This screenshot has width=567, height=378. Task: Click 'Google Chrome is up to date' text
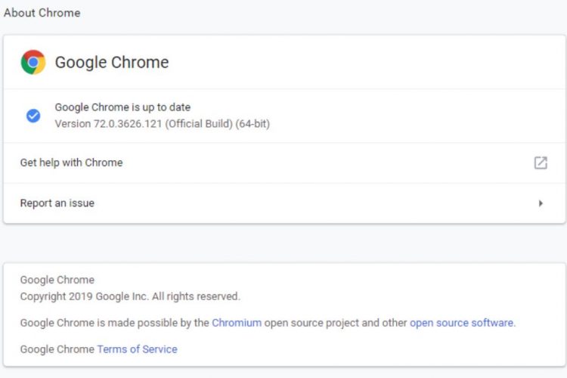click(122, 107)
